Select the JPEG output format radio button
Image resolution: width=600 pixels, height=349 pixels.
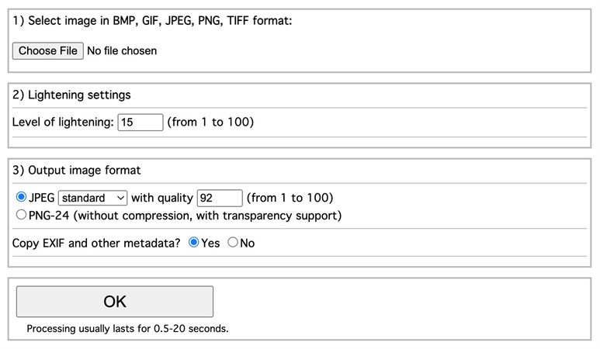pyautogui.click(x=21, y=198)
